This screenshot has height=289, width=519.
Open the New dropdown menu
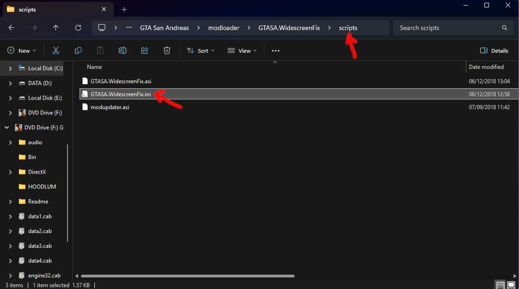pyautogui.click(x=22, y=51)
